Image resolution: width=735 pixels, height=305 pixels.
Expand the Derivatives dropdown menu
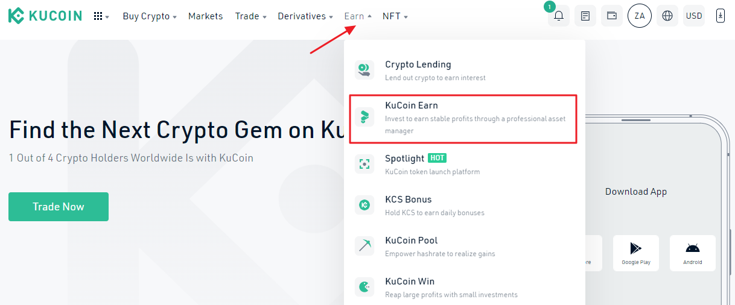click(305, 16)
